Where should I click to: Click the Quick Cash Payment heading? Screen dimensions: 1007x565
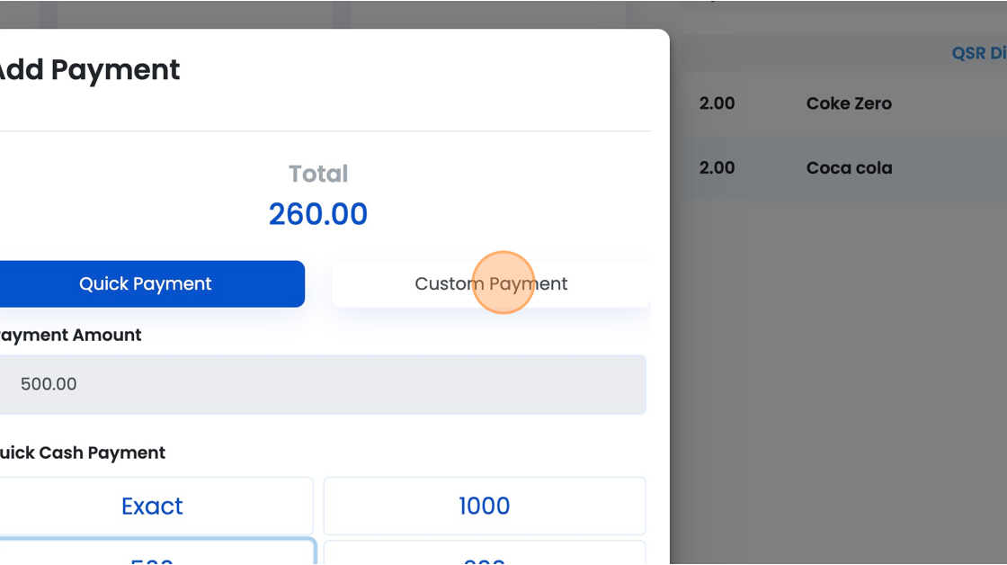coord(82,453)
